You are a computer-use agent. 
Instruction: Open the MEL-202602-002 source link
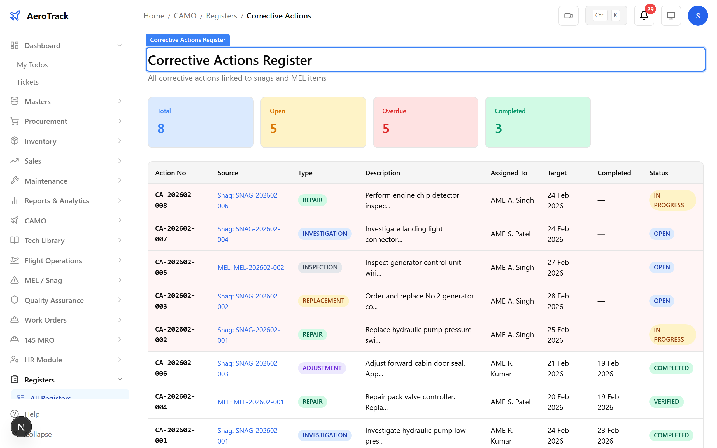pyautogui.click(x=250, y=267)
